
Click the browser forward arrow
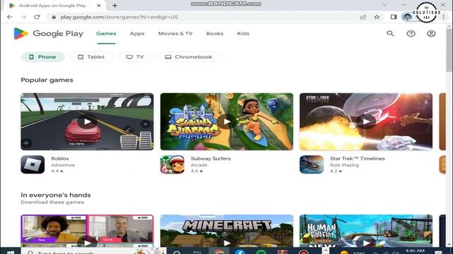click(x=23, y=17)
